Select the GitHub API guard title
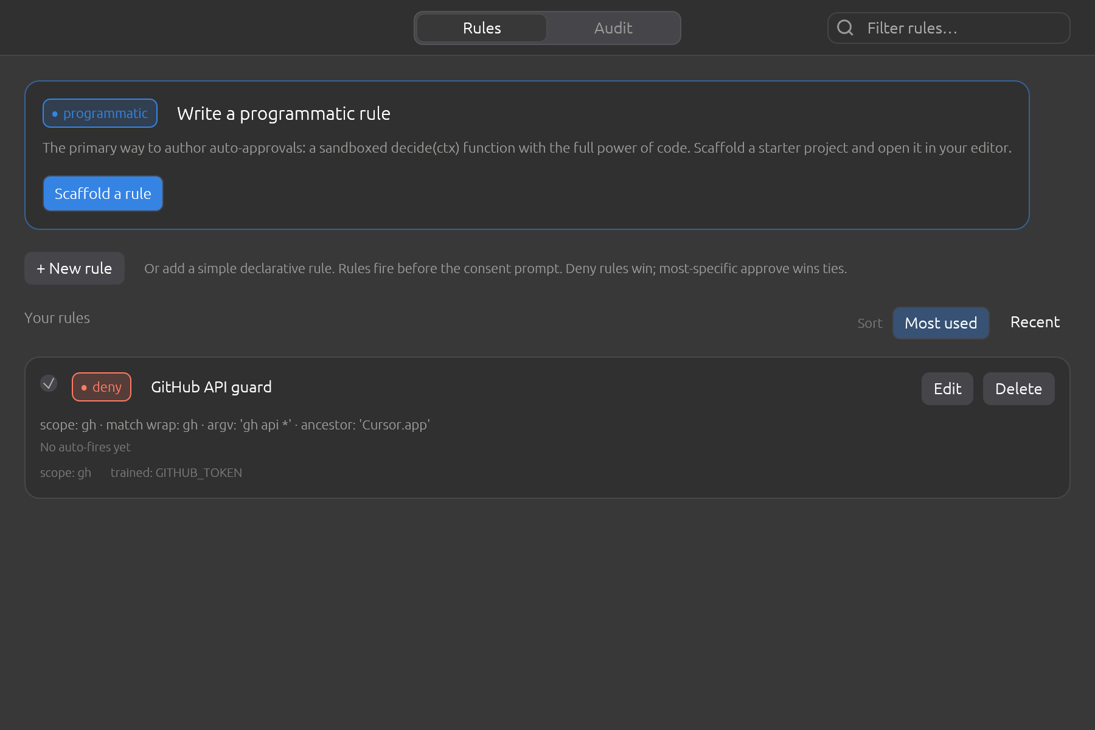 tap(211, 387)
